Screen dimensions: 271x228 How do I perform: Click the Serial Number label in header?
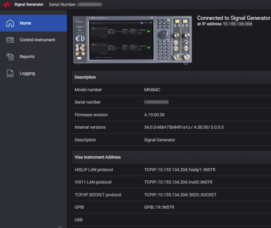click(x=63, y=5)
